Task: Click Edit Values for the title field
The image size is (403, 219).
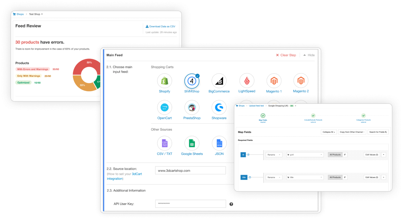Action: (x=372, y=177)
